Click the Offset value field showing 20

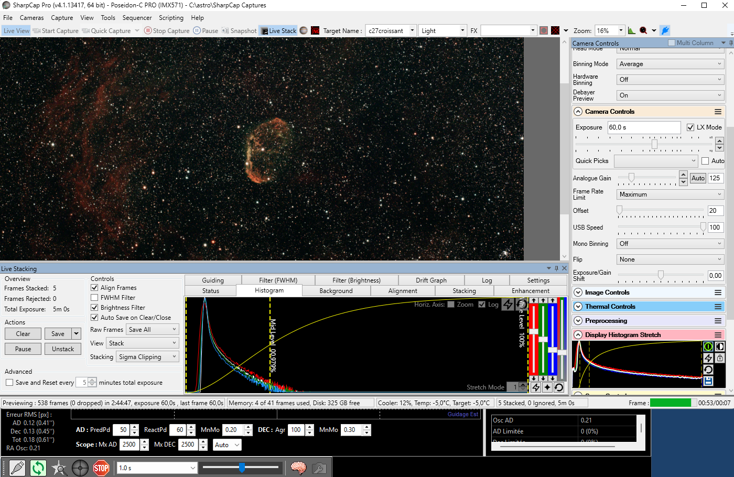(x=716, y=211)
